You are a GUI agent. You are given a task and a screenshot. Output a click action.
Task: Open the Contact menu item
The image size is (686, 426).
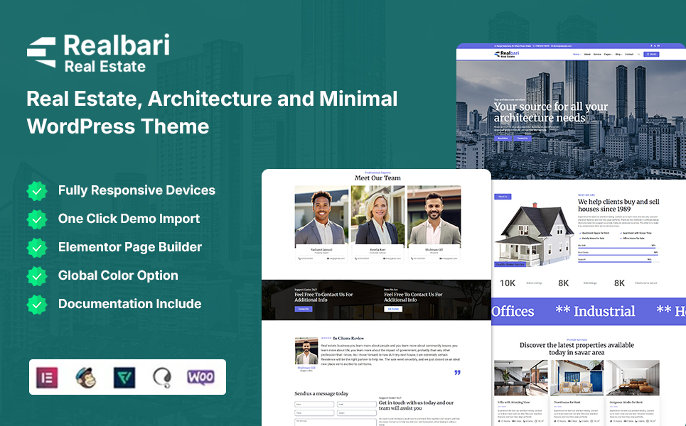pos(629,54)
